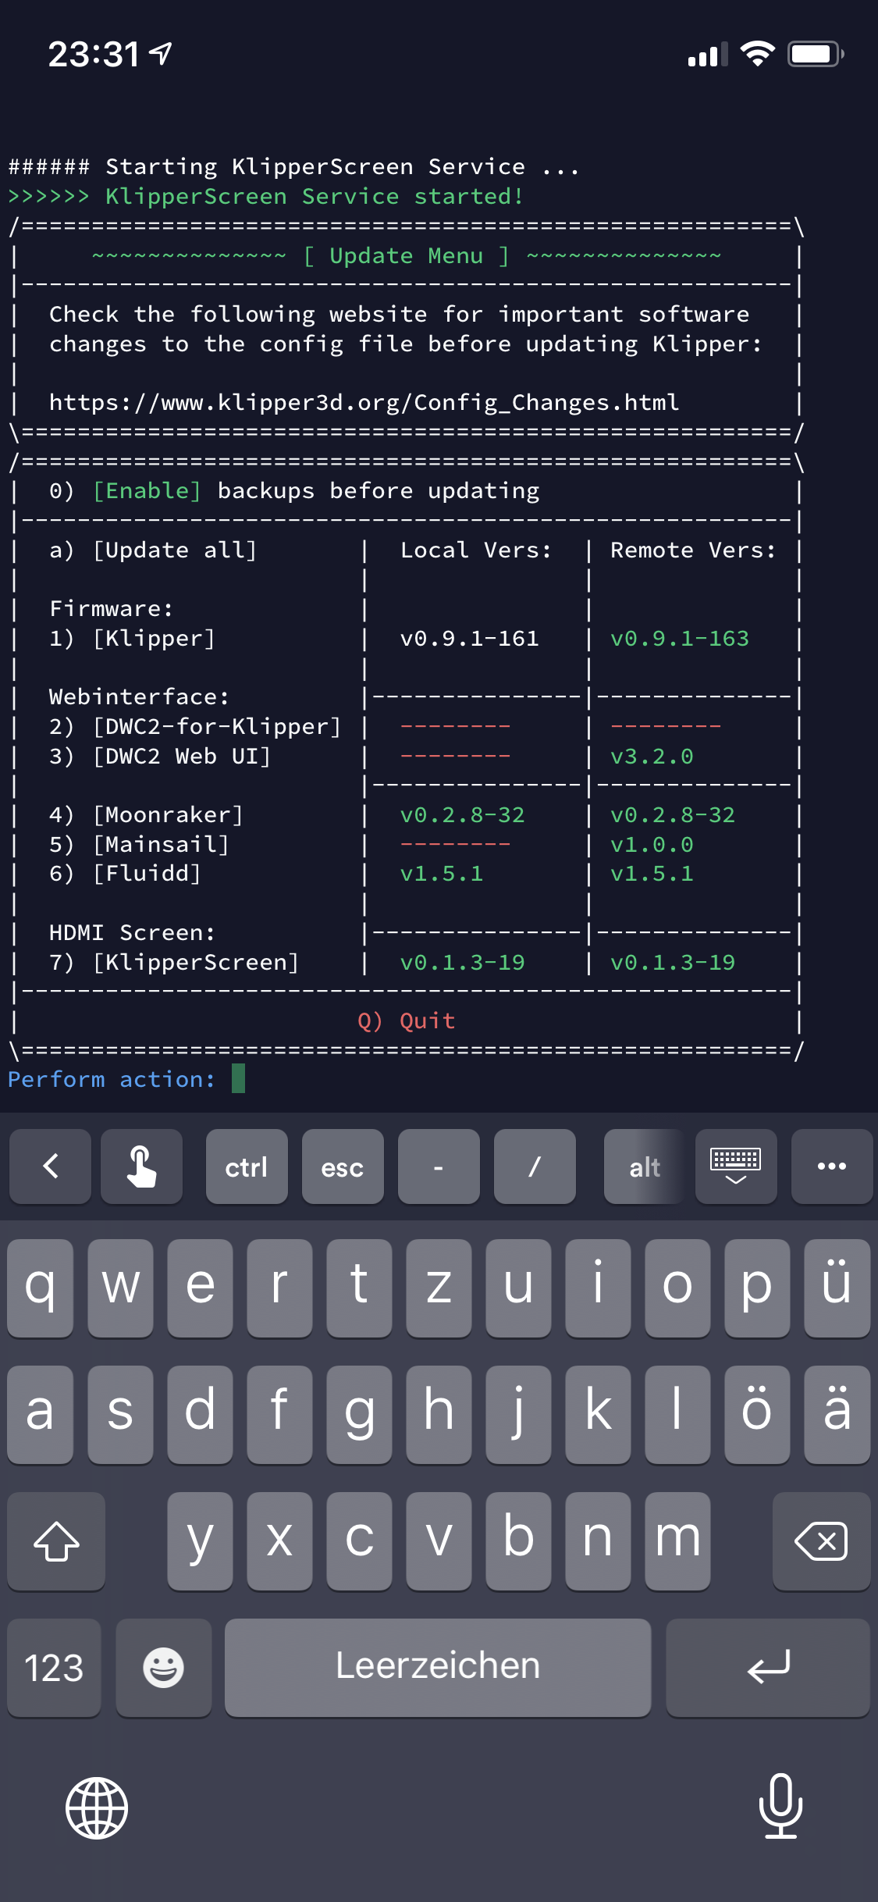Tap the Config_Changes.html URL
Image resolution: width=878 pixels, height=1902 pixels.
coord(364,402)
